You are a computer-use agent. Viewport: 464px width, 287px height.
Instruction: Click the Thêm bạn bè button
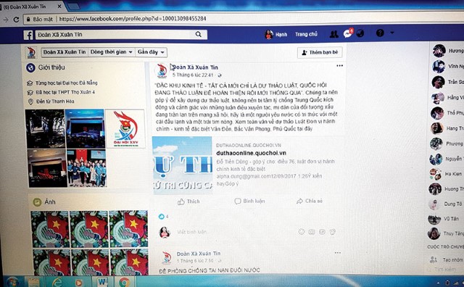coord(320,52)
